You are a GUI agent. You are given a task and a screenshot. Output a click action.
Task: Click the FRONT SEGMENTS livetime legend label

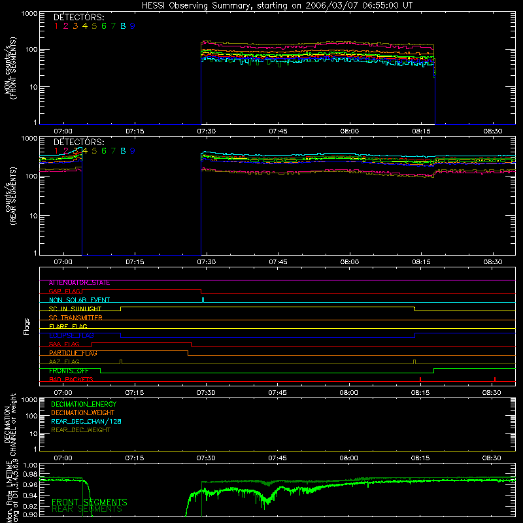(x=90, y=502)
